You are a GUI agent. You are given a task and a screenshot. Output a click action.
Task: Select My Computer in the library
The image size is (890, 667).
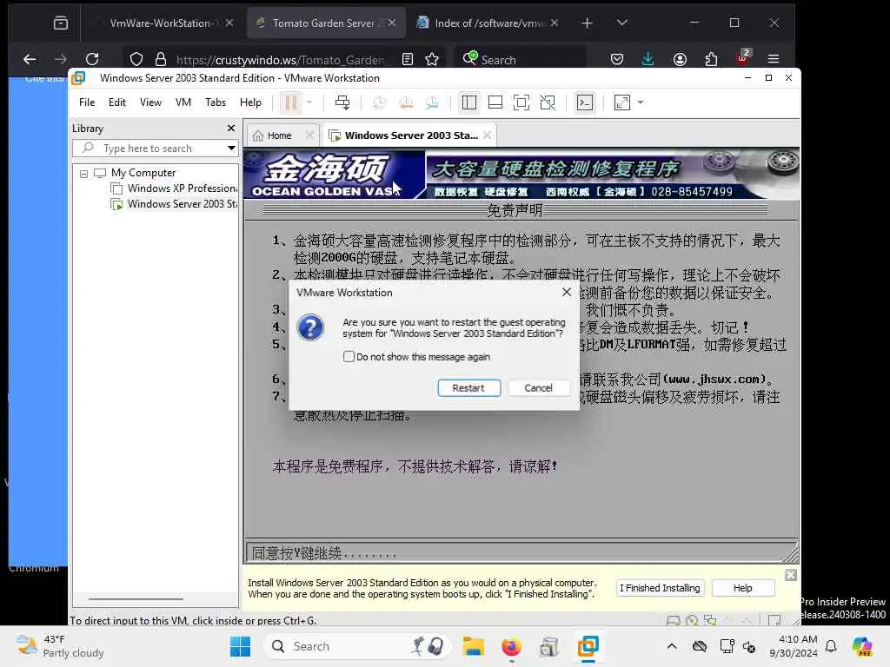pyautogui.click(x=143, y=173)
